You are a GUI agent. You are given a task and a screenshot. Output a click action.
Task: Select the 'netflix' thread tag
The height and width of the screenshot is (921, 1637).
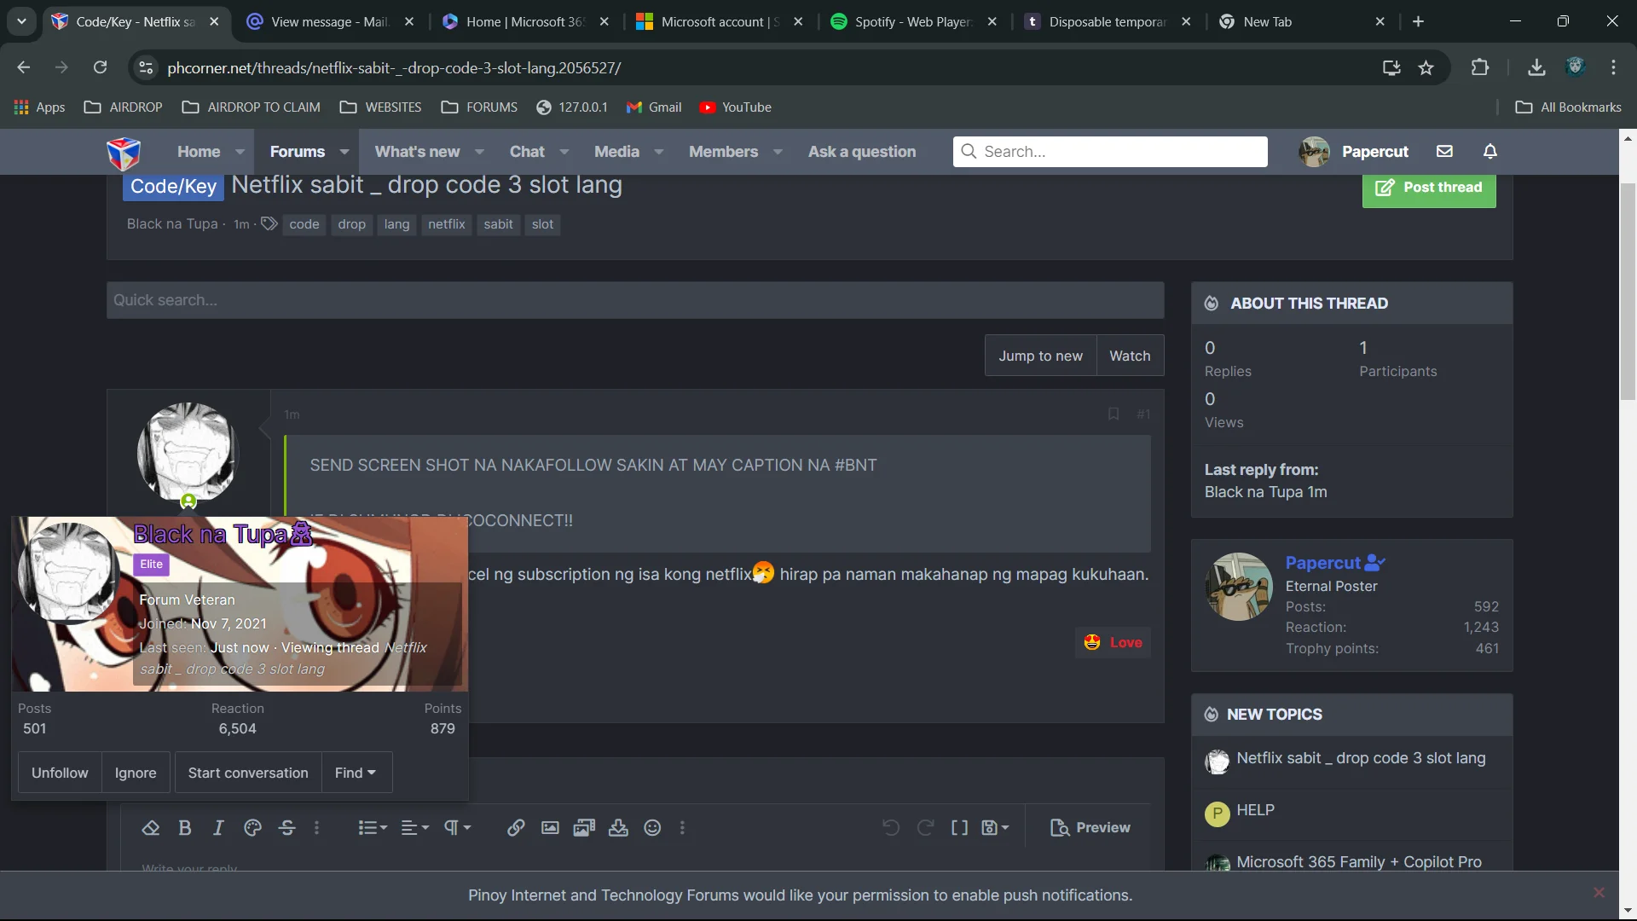447,224
